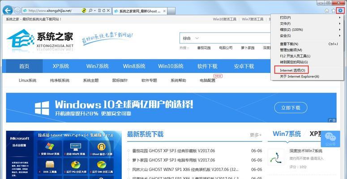This screenshot has height=179, width=347.
Task: Click the 番茄花园 hot search link
Action: [204, 48]
